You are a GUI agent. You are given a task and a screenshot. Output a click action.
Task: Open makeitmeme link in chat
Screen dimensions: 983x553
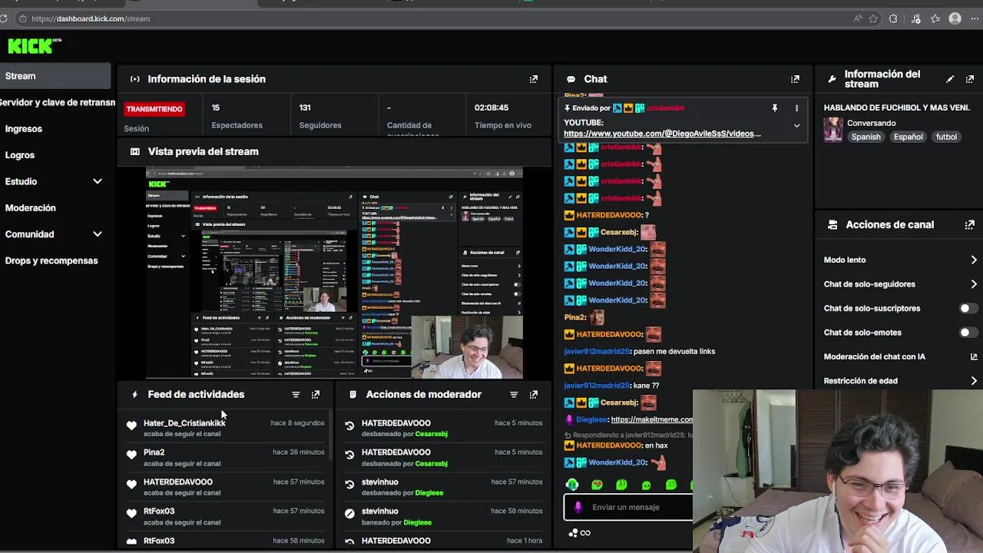point(651,419)
